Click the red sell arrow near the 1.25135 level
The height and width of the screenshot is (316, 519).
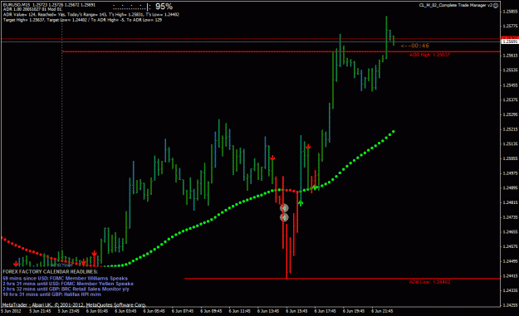coord(308,147)
